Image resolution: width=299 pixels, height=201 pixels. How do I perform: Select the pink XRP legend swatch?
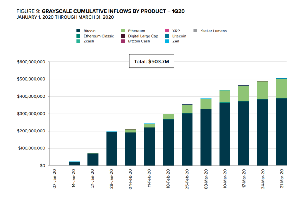[x=167, y=31]
